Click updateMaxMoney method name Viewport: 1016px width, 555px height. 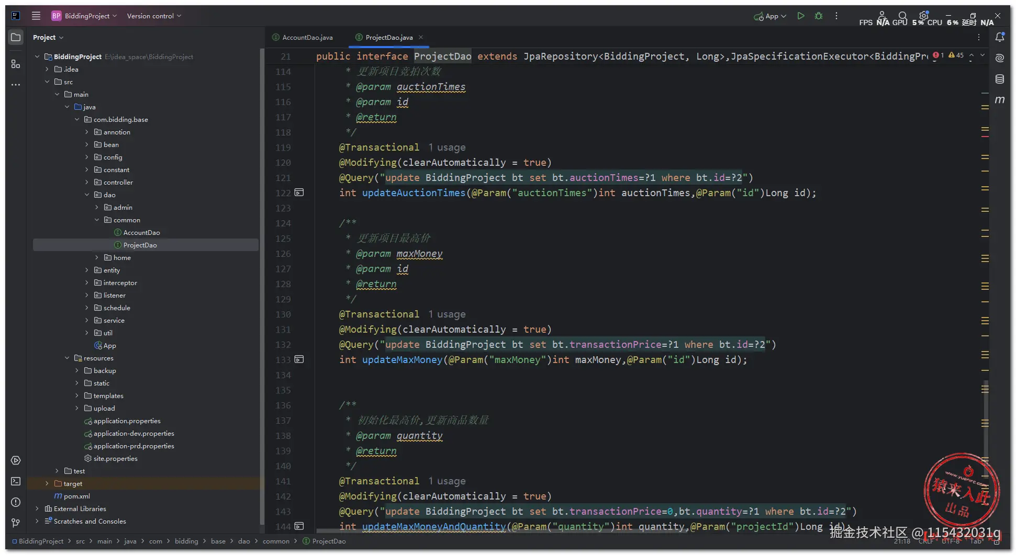coord(402,360)
